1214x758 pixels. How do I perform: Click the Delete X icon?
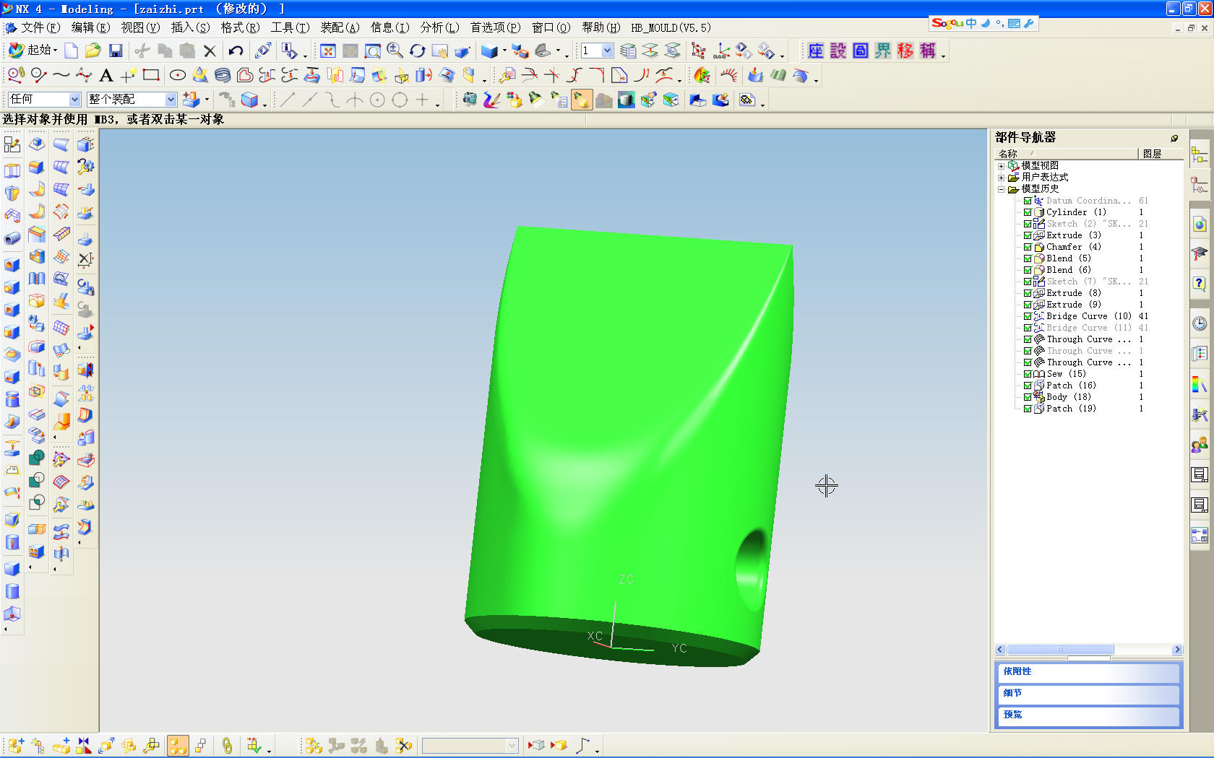[210, 51]
